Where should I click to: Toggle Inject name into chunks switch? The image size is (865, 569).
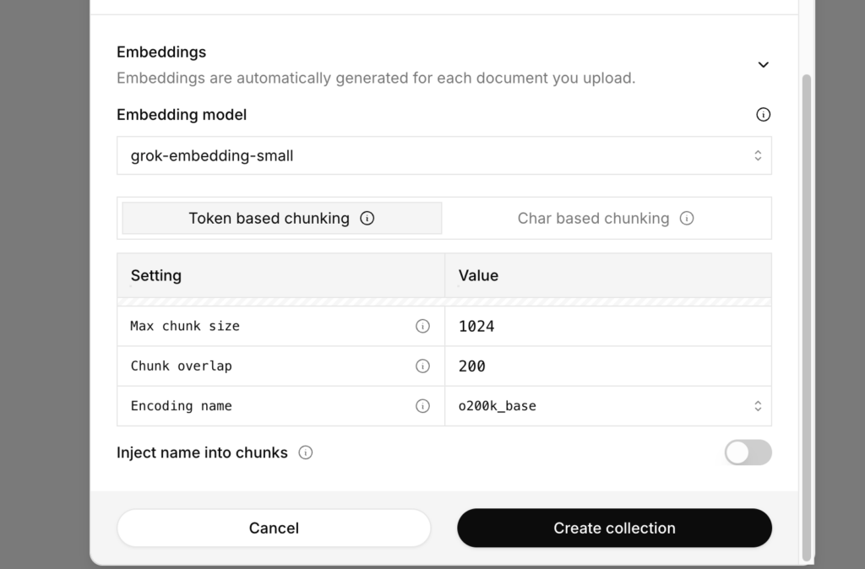point(748,452)
